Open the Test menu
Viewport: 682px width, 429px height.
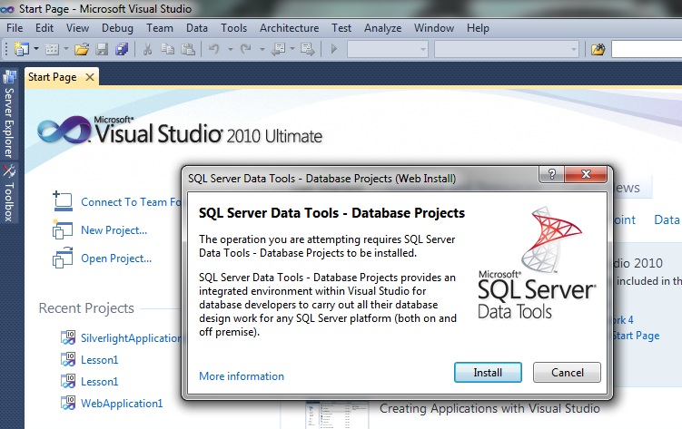(x=341, y=28)
